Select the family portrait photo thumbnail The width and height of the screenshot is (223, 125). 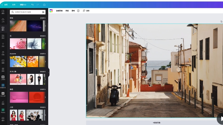point(34,115)
